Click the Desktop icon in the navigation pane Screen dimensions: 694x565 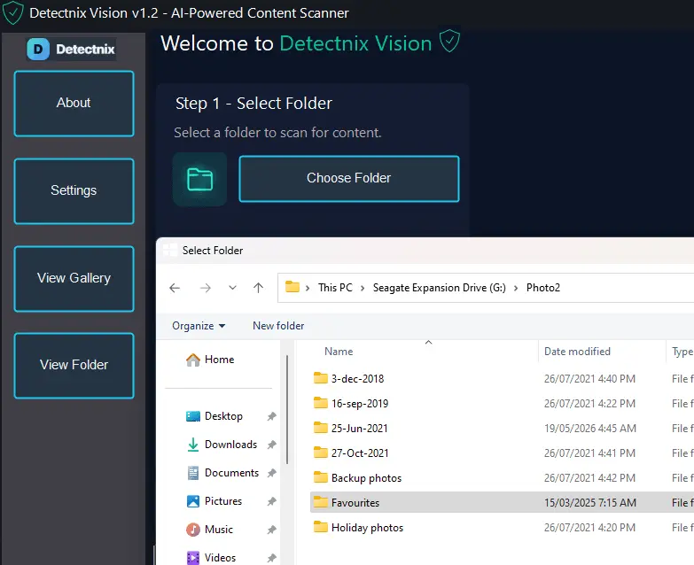(x=193, y=416)
